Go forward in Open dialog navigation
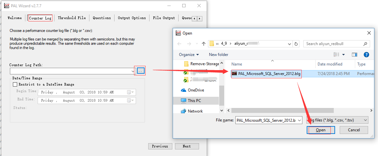The width and height of the screenshot is (378, 156). [189, 44]
